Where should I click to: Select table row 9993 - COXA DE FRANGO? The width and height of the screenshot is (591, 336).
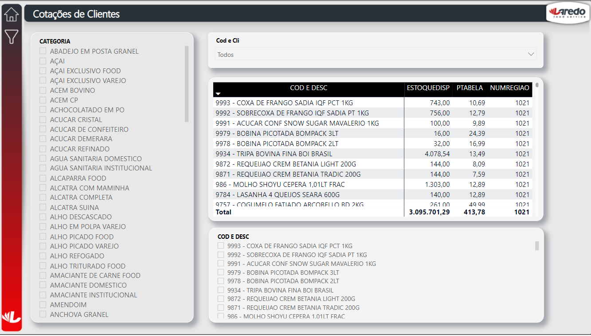click(x=372, y=103)
